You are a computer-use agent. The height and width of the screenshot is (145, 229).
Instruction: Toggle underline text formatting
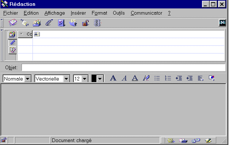[x=135, y=78]
